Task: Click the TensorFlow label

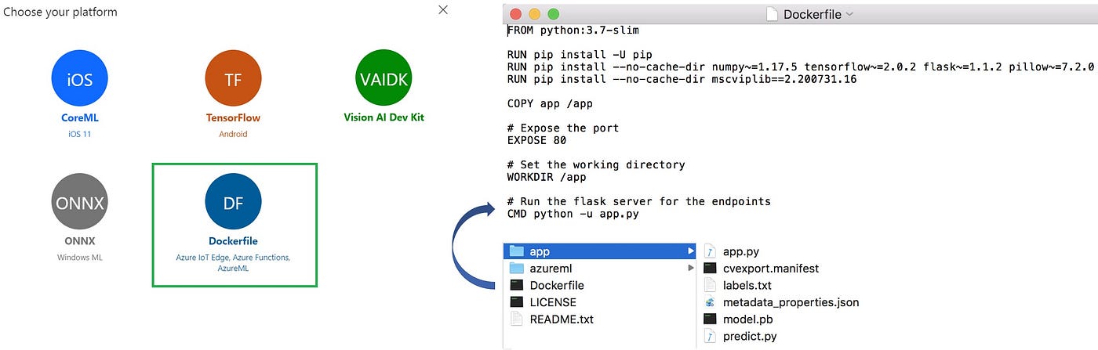Action: [233, 118]
